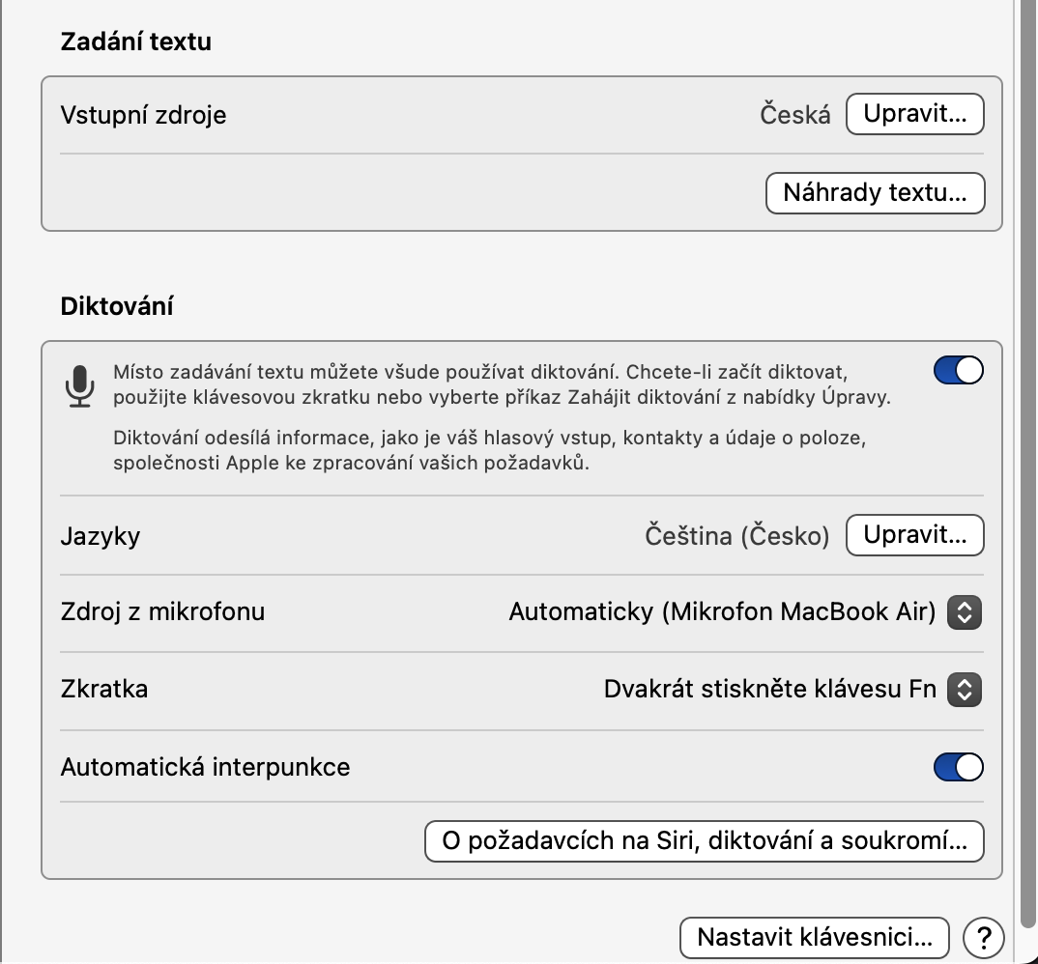Click the microphone icon in Diktování section
Image resolution: width=1038 pixels, height=964 pixels.
(80, 386)
